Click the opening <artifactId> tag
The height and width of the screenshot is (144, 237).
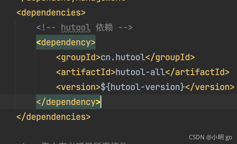pos(86,72)
